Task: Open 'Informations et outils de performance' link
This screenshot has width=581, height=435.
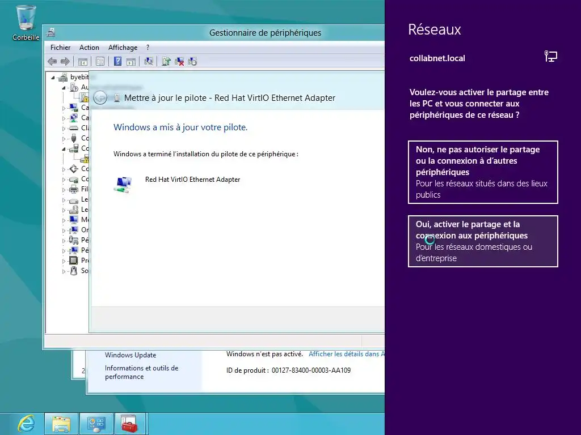Action: tap(141, 372)
